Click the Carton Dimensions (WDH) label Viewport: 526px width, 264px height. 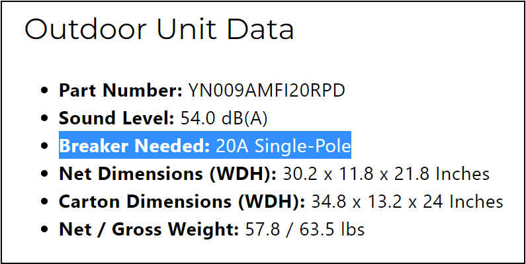182,201
